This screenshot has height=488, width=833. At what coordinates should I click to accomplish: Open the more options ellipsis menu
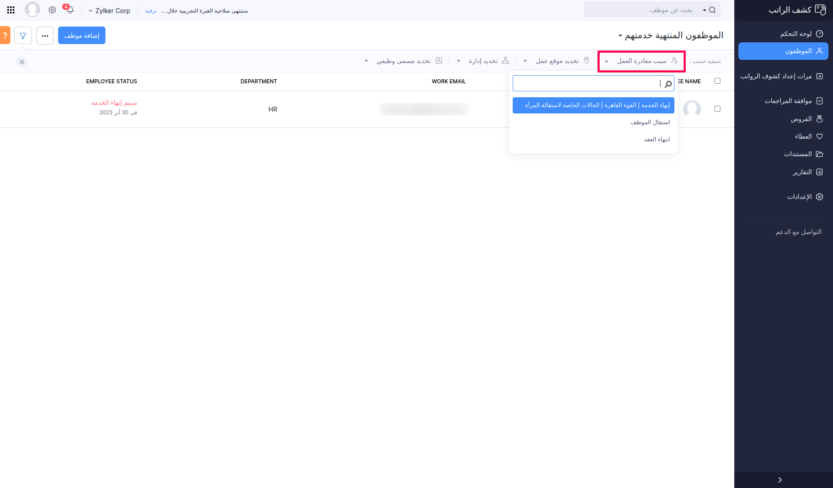click(x=45, y=35)
